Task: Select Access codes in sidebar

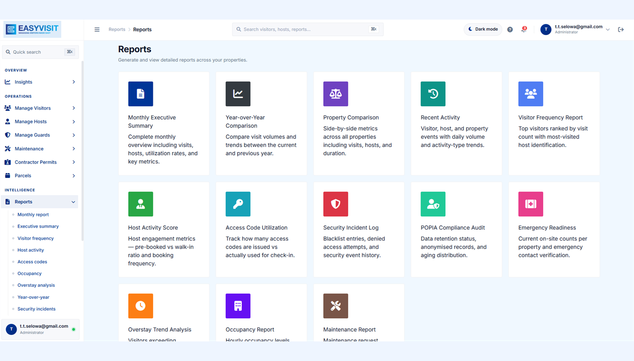Action: (x=32, y=262)
